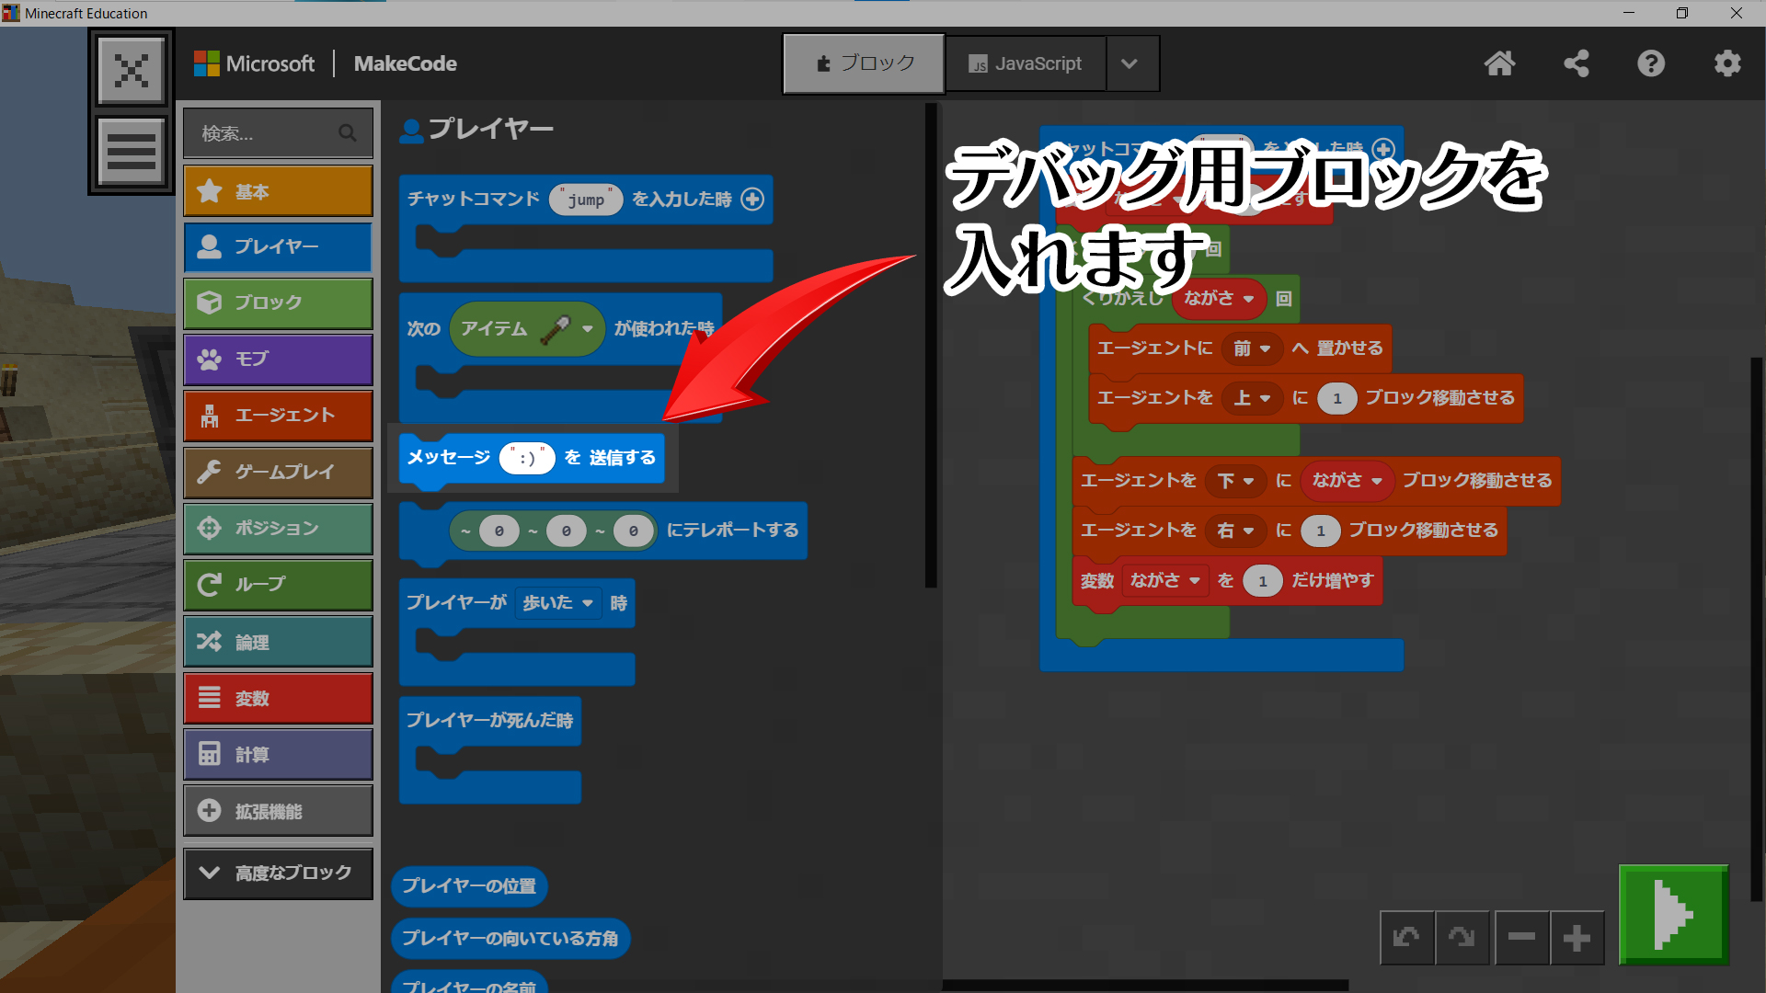The image size is (1766, 993).
Task: Zoom out with the minus button
Action: 1521,938
